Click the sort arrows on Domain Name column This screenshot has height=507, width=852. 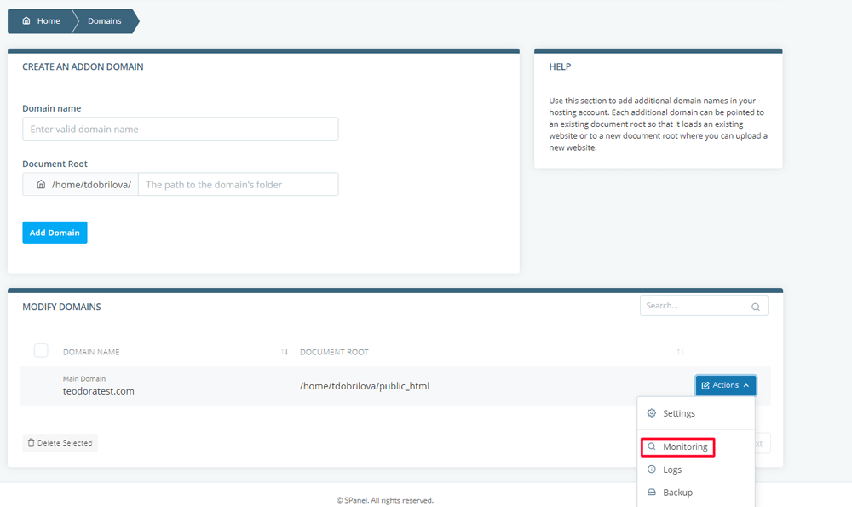coord(283,351)
